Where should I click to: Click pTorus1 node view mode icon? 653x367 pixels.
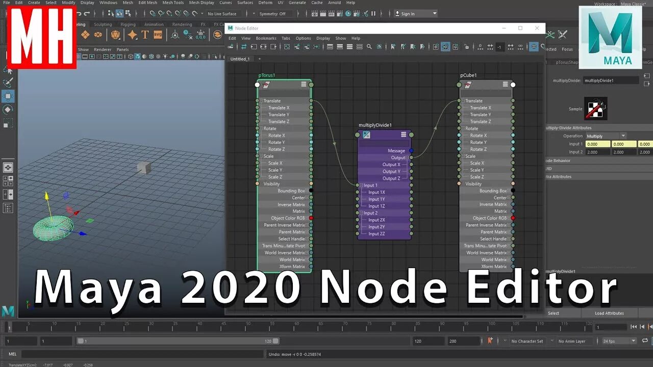304,84
